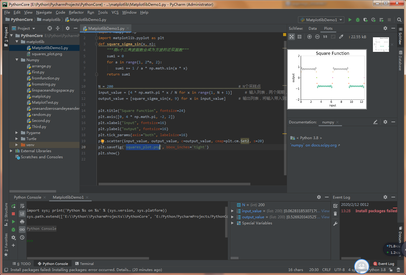Click the Profile run icon in top toolbar
The image size is (406, 275).
374,20
